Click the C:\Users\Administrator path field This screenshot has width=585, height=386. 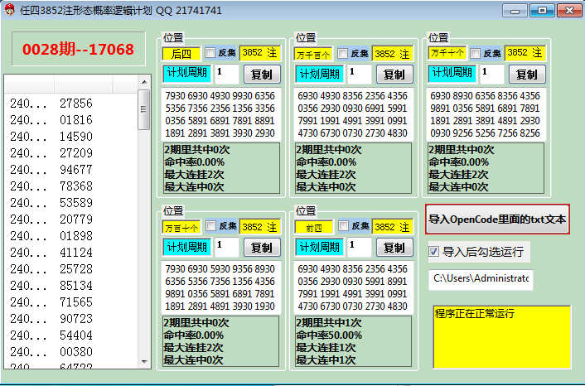coord(481,279)
